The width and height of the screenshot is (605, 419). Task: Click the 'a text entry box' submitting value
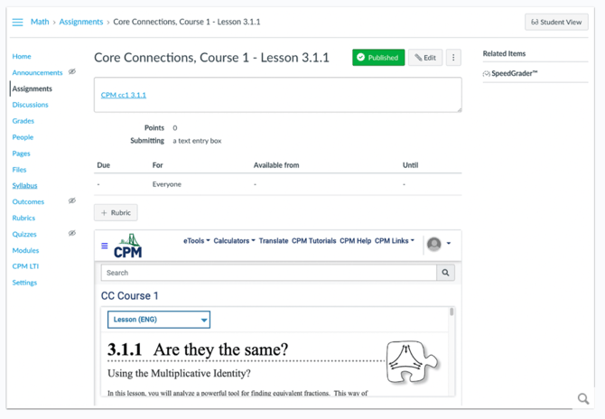pos(197,141)
